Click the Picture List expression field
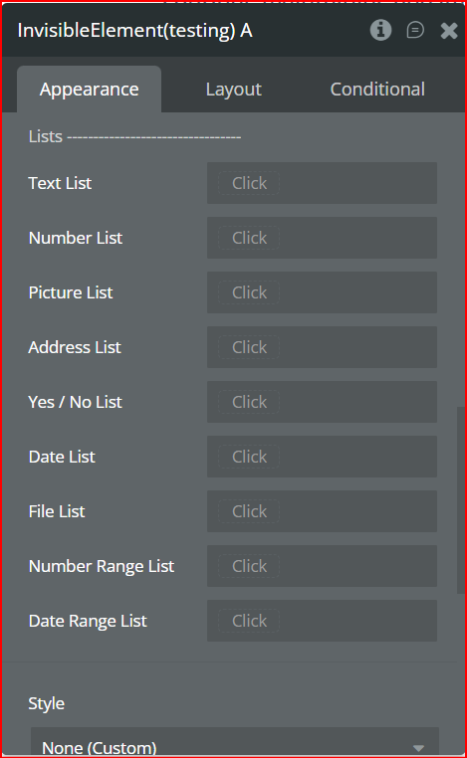 pyautogui.click(x=322, y=292)
